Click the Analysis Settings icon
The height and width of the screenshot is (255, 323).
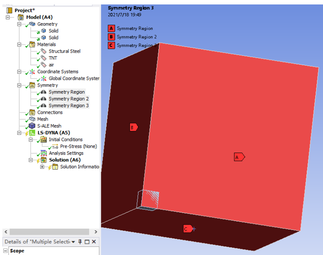[44, 153]
